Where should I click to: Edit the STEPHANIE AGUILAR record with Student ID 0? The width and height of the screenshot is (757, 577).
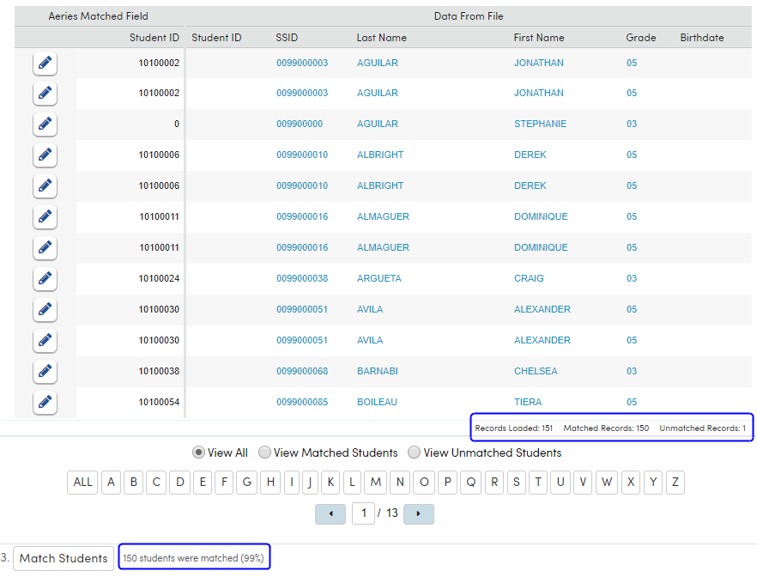click(x=45, y=125)
